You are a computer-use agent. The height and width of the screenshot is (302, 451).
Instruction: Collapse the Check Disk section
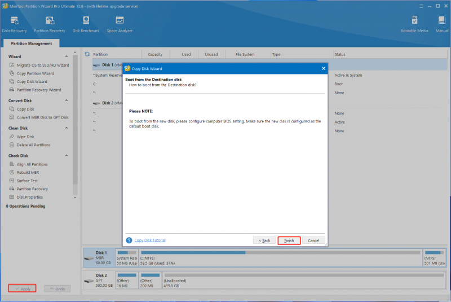(67, 155)
